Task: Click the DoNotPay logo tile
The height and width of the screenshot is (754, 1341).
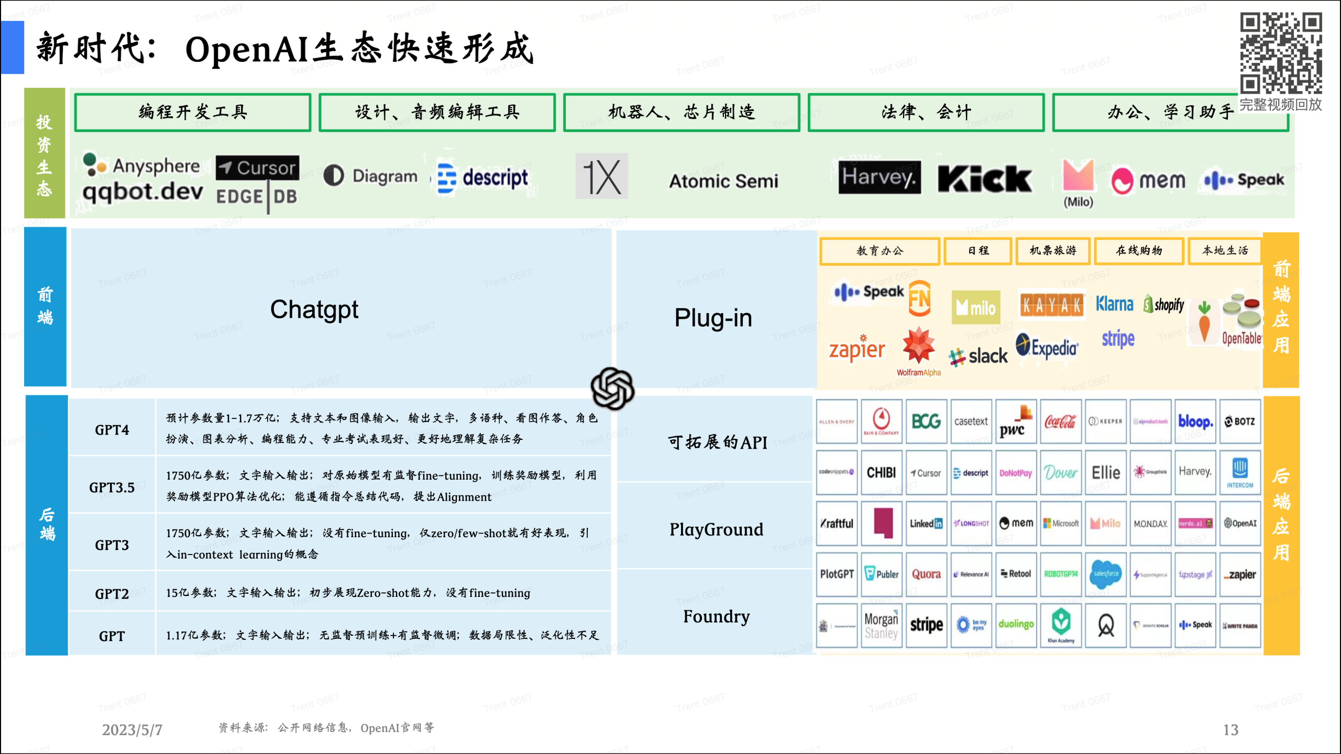Action: [x=1016, y=473]
